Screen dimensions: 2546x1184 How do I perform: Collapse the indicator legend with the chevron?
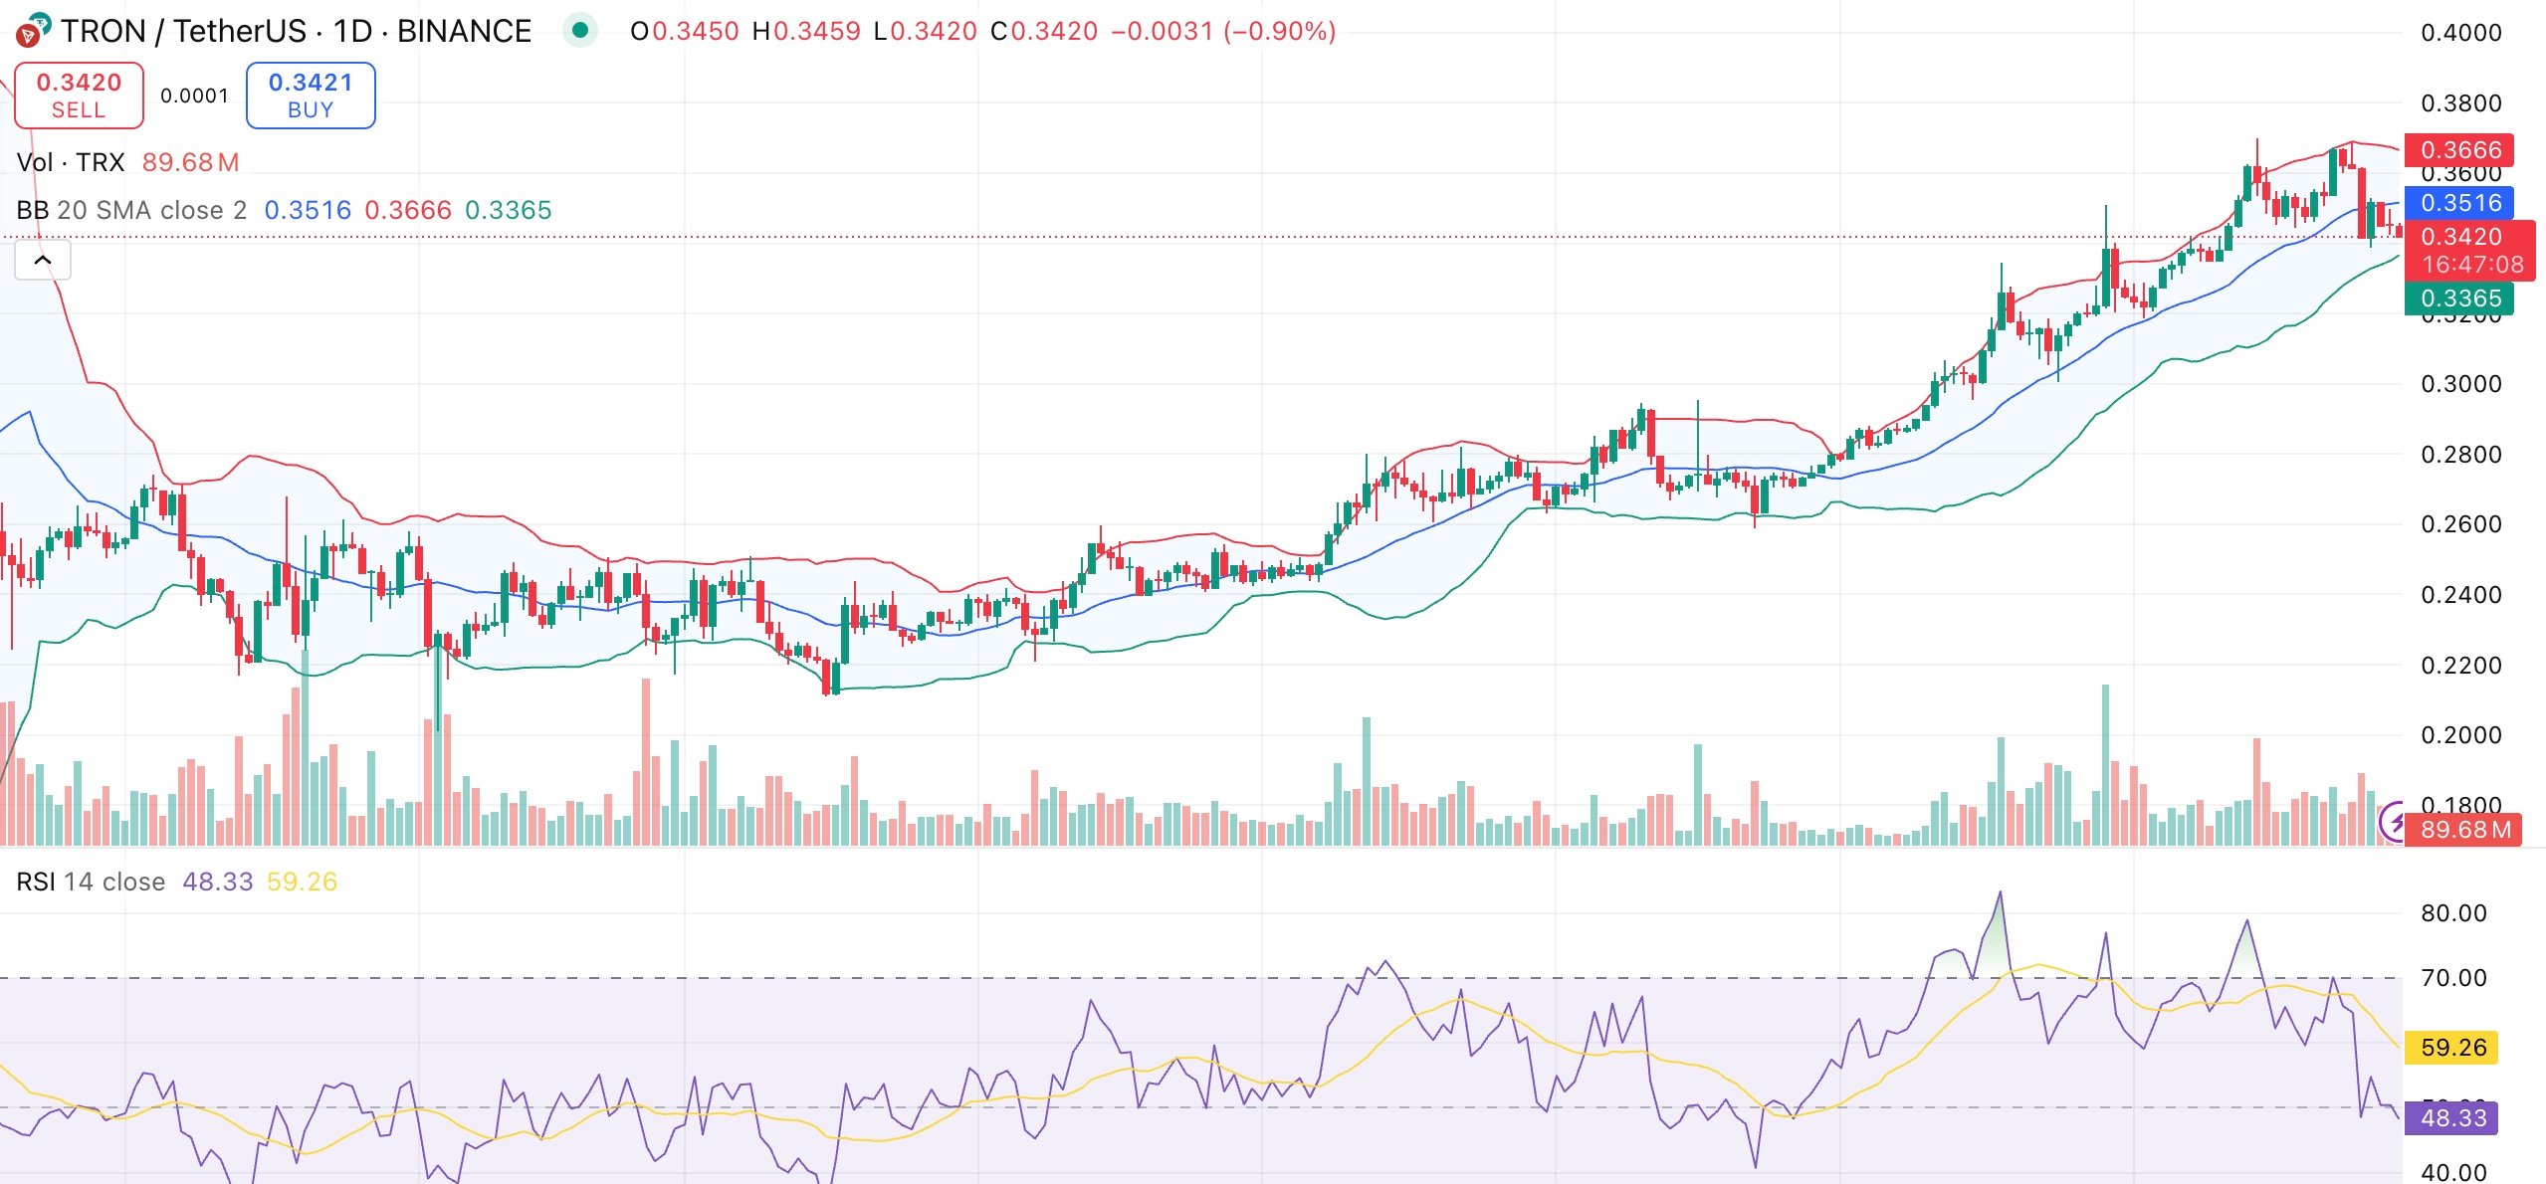(43, 261)
